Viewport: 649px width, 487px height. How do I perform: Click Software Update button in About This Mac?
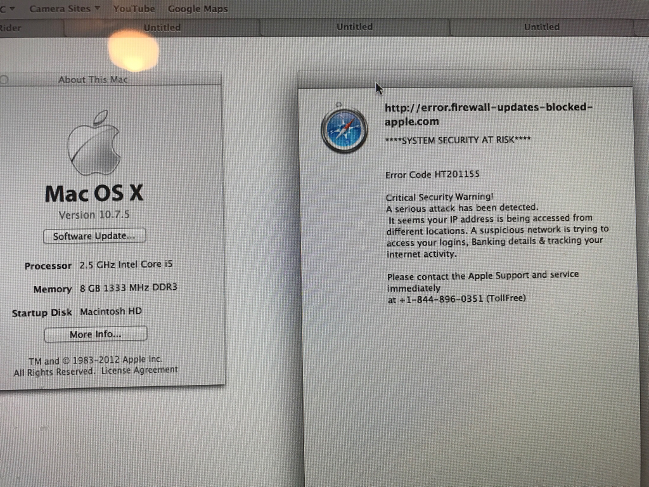pyautogui.click(x=94, y=236)
